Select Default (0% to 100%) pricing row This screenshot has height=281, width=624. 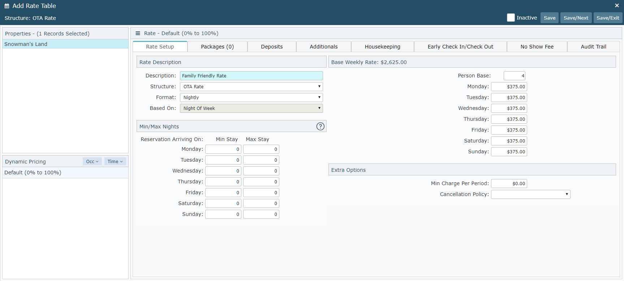[x=65, y=173]
